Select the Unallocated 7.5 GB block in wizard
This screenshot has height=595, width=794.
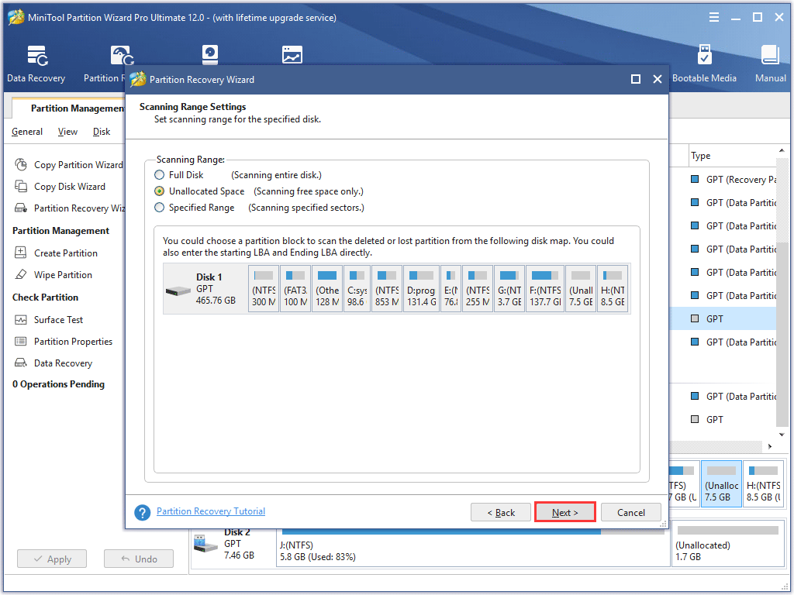pyautogui.click(x=581, y=289)
